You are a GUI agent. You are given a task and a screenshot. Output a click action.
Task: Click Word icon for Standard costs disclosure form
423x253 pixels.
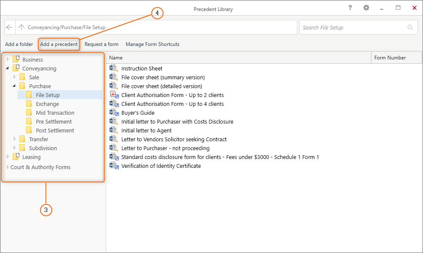pyautogui.click(x=114, y=157)
